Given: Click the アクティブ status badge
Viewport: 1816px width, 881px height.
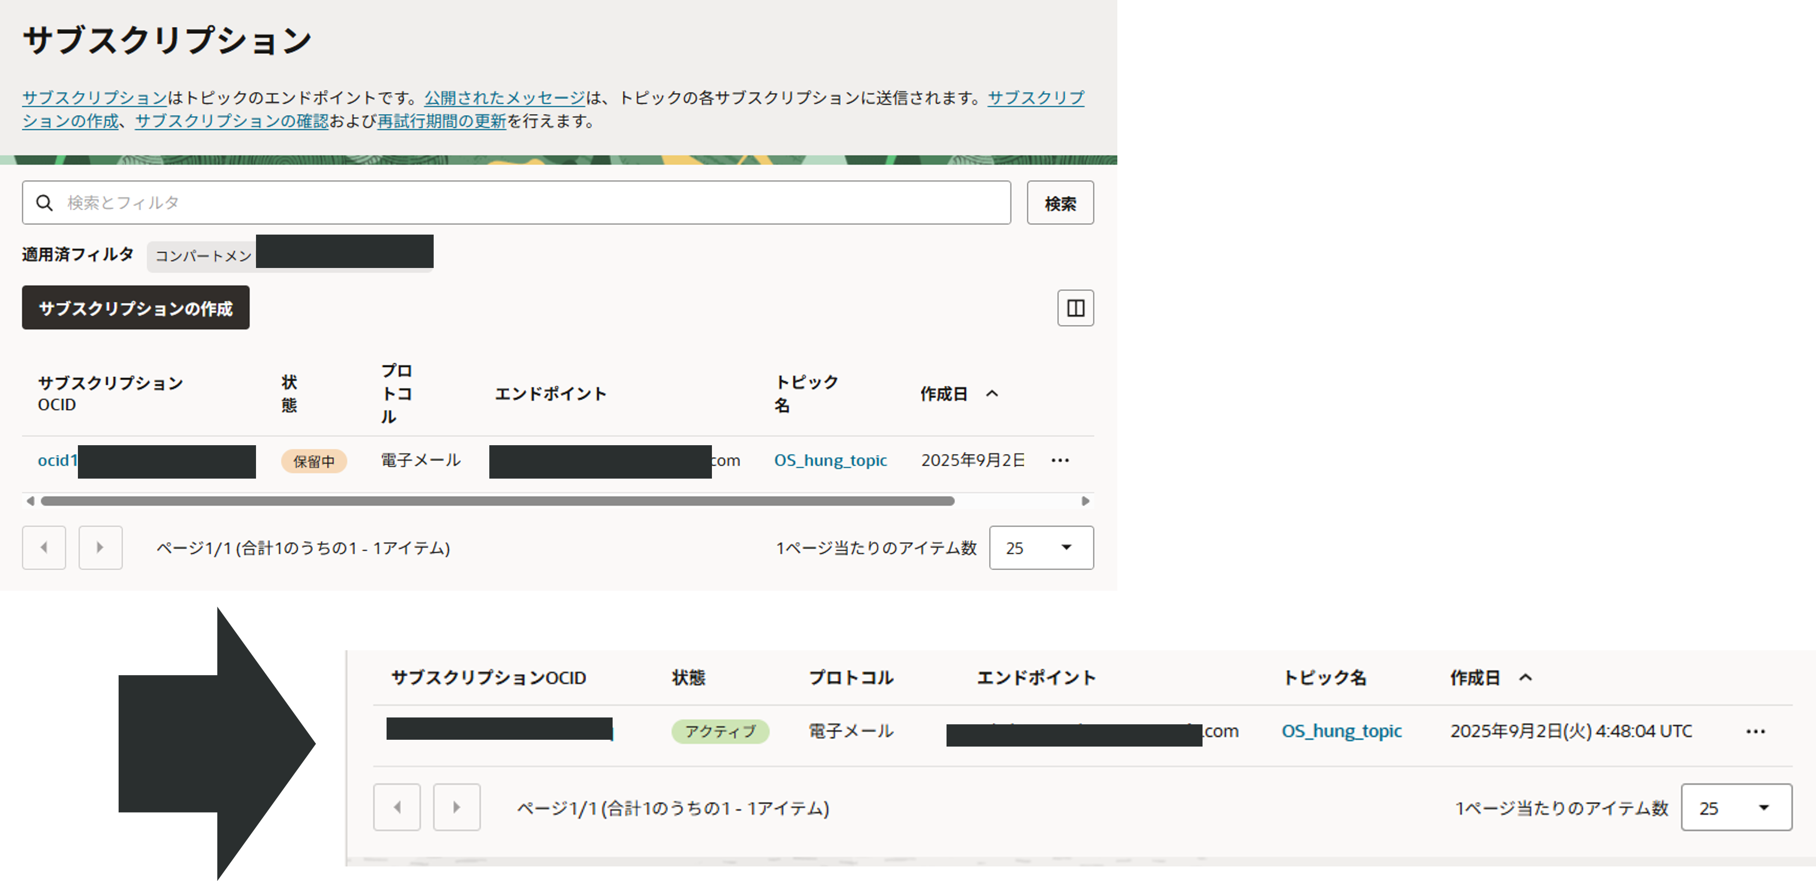Looking at the screenshot, I should tap(720, 732).
